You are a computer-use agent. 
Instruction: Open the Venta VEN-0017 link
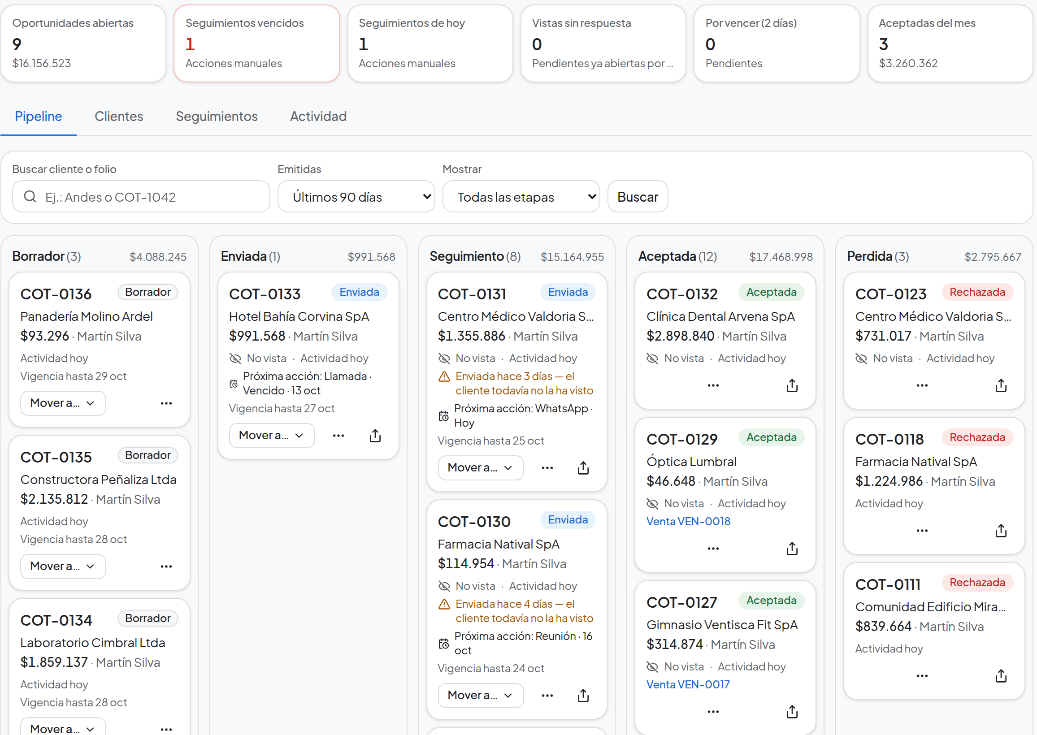(688, 685)
